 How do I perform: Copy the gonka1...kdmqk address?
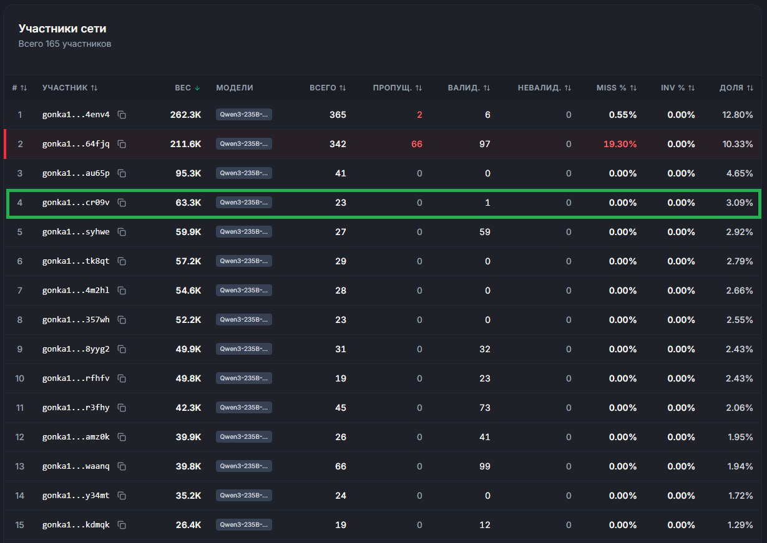point(122,525)
